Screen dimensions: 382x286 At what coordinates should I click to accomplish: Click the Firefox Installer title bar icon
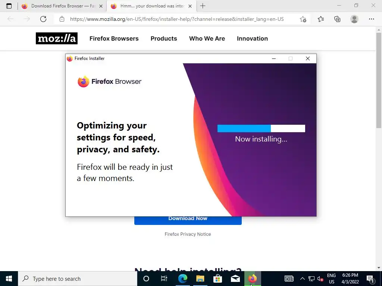point(70,58)
